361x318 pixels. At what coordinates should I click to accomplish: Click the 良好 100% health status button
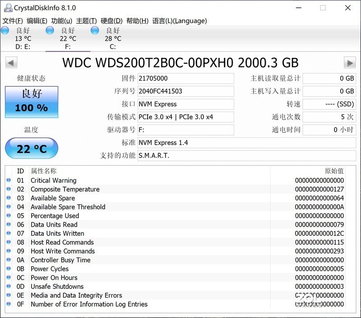(32, 102)
